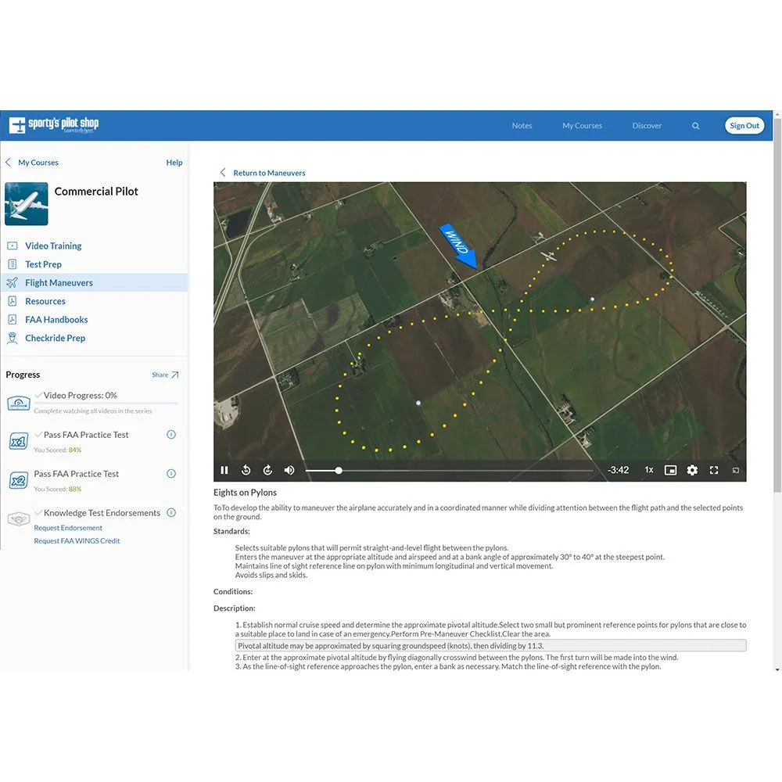Click the Sign Out button
This screenshot has height=782, width=782.
744,126
